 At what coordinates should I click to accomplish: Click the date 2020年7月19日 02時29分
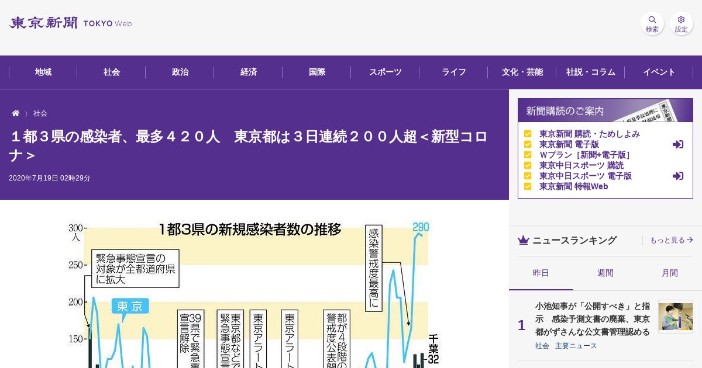point(50,178)
